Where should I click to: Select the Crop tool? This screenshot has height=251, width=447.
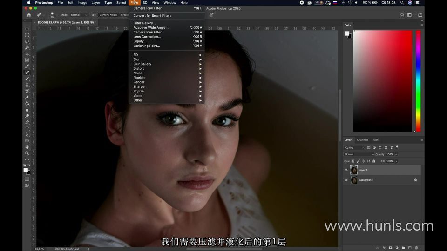(27, 54)
